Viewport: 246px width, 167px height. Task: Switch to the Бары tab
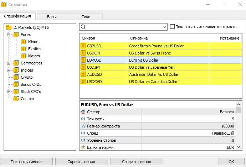[52, 17]
